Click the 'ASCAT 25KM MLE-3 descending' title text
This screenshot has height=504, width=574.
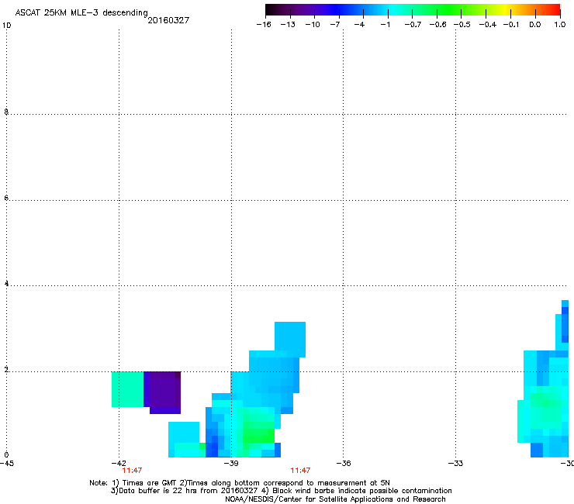point(81,13)
